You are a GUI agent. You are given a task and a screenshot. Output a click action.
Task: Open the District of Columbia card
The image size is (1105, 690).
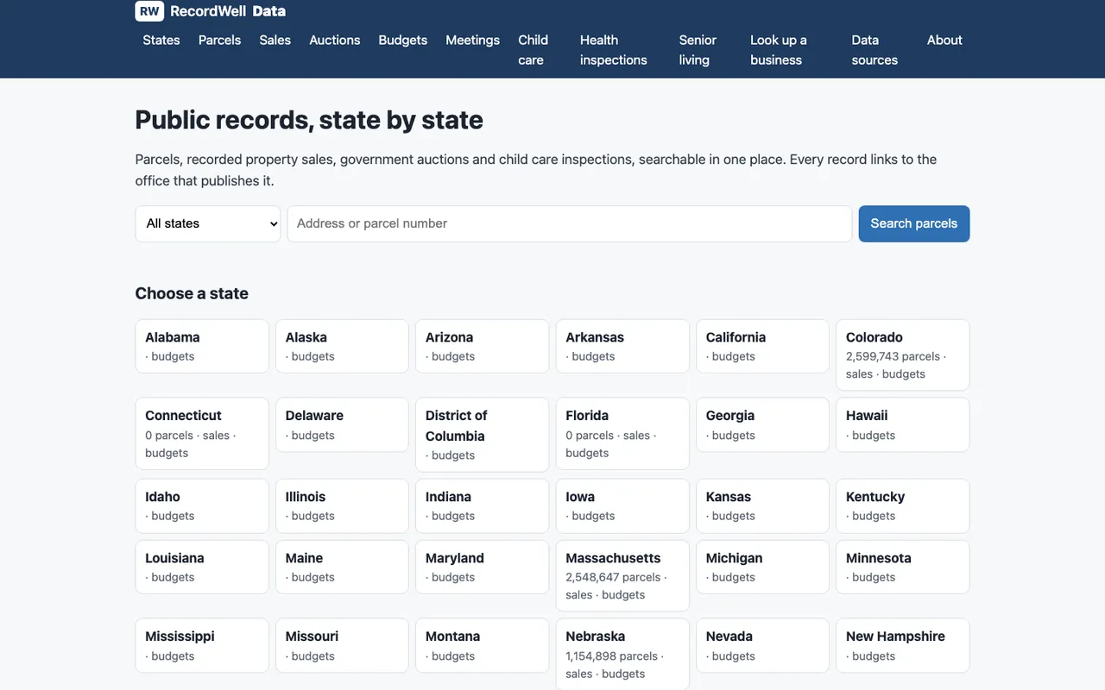[482, 435]
